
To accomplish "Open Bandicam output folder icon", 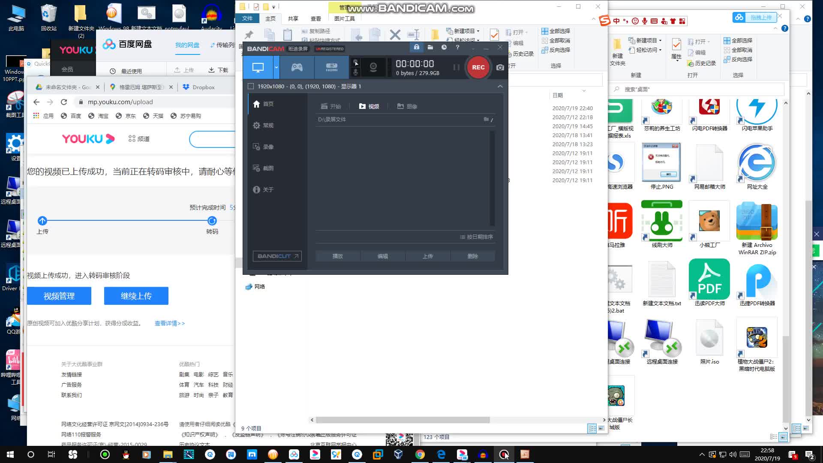I will pos(430,47).
